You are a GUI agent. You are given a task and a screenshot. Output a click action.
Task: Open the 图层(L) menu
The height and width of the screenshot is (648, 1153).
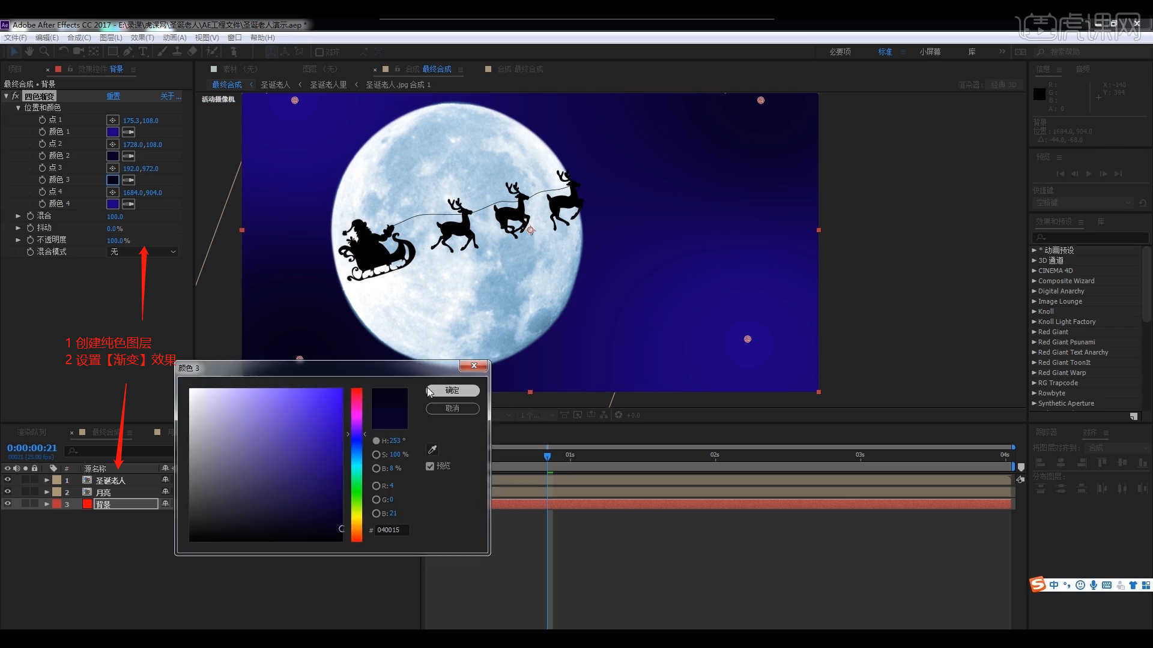[x=111, y=37]
